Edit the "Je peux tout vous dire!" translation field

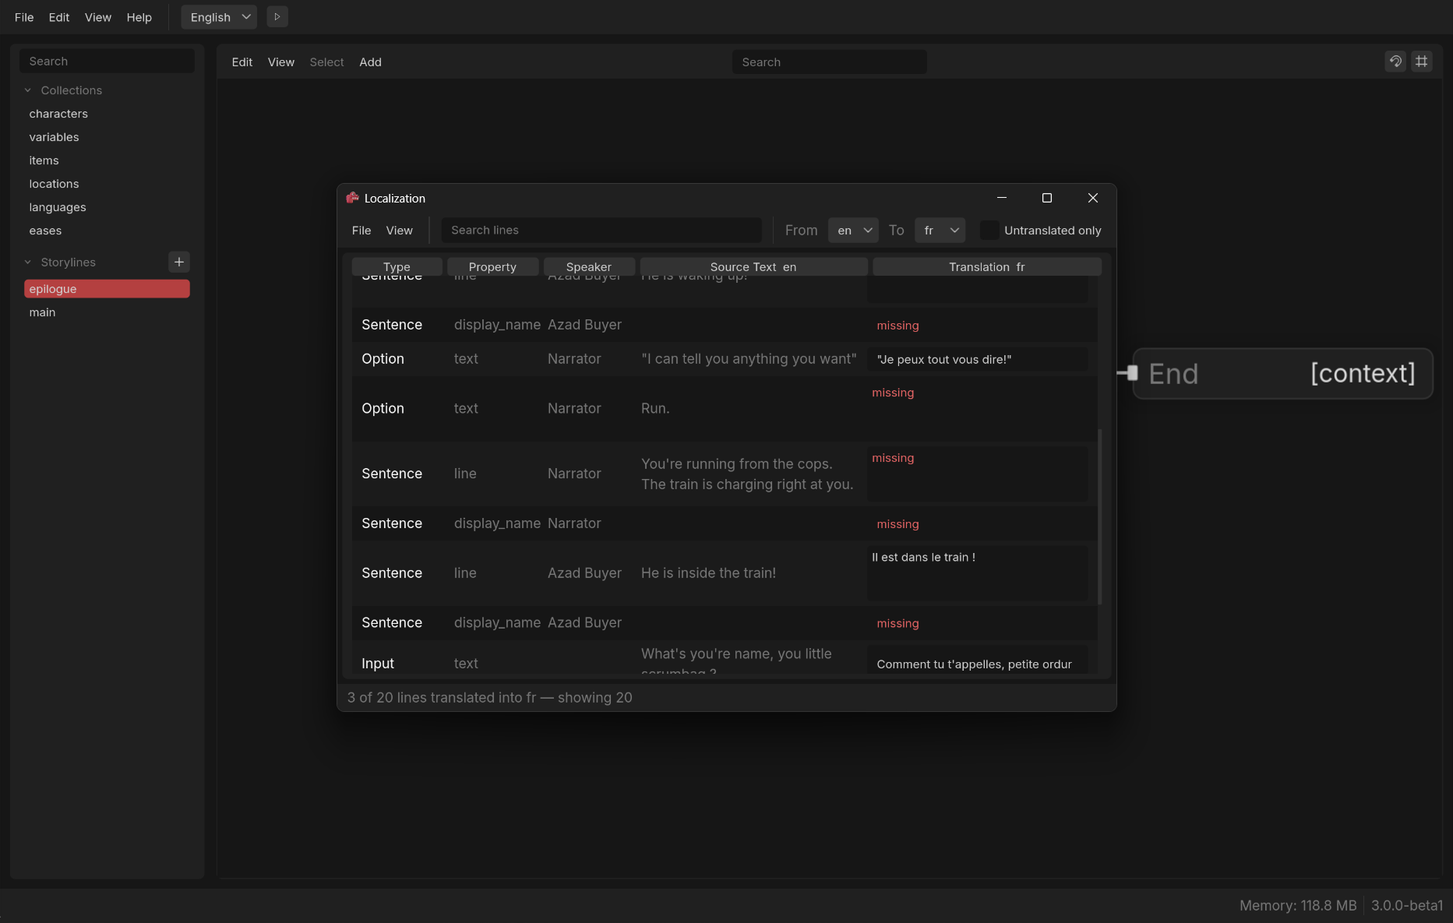pos(978,359)
